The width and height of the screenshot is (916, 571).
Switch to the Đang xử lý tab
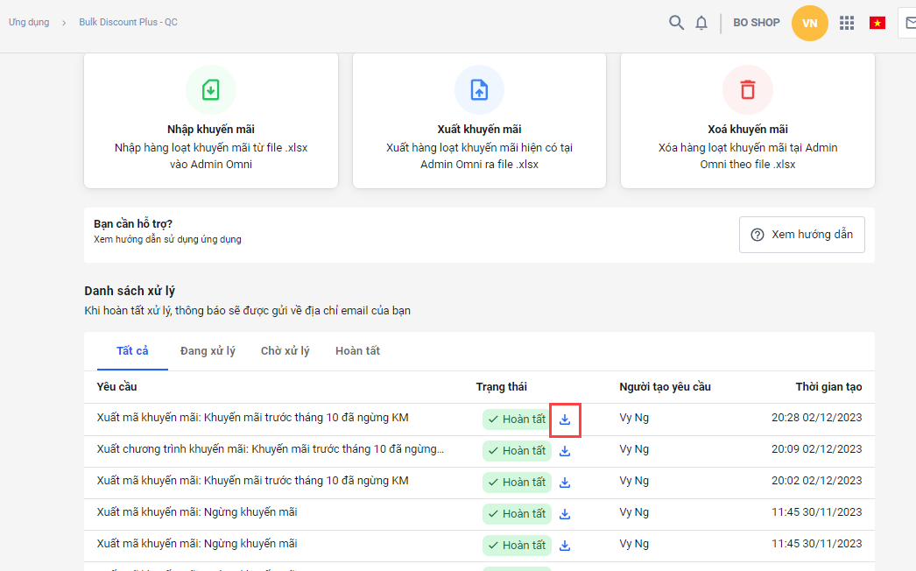208,351
